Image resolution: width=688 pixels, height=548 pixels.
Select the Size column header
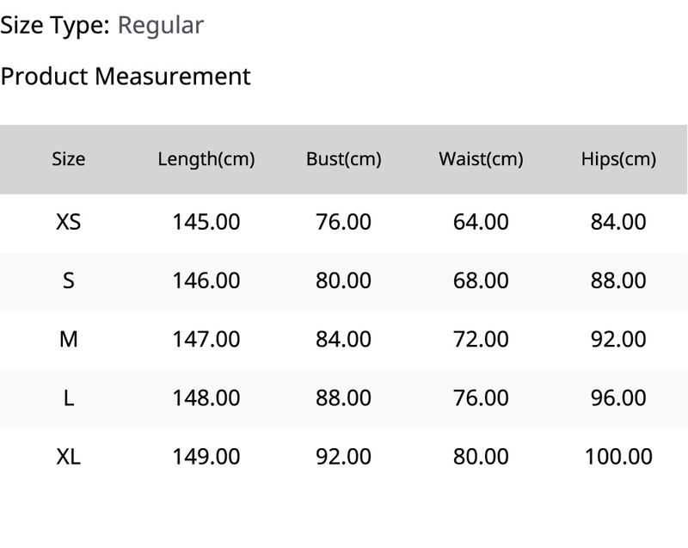coord(69,159)
